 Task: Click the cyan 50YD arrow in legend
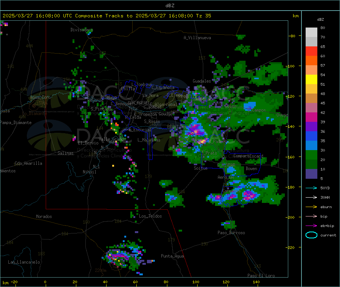(311, 188)
